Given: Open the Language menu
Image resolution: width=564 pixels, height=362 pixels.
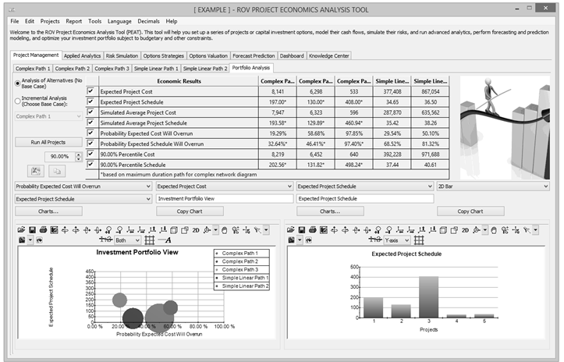Looking at the screenshot, I should point(119,21).
